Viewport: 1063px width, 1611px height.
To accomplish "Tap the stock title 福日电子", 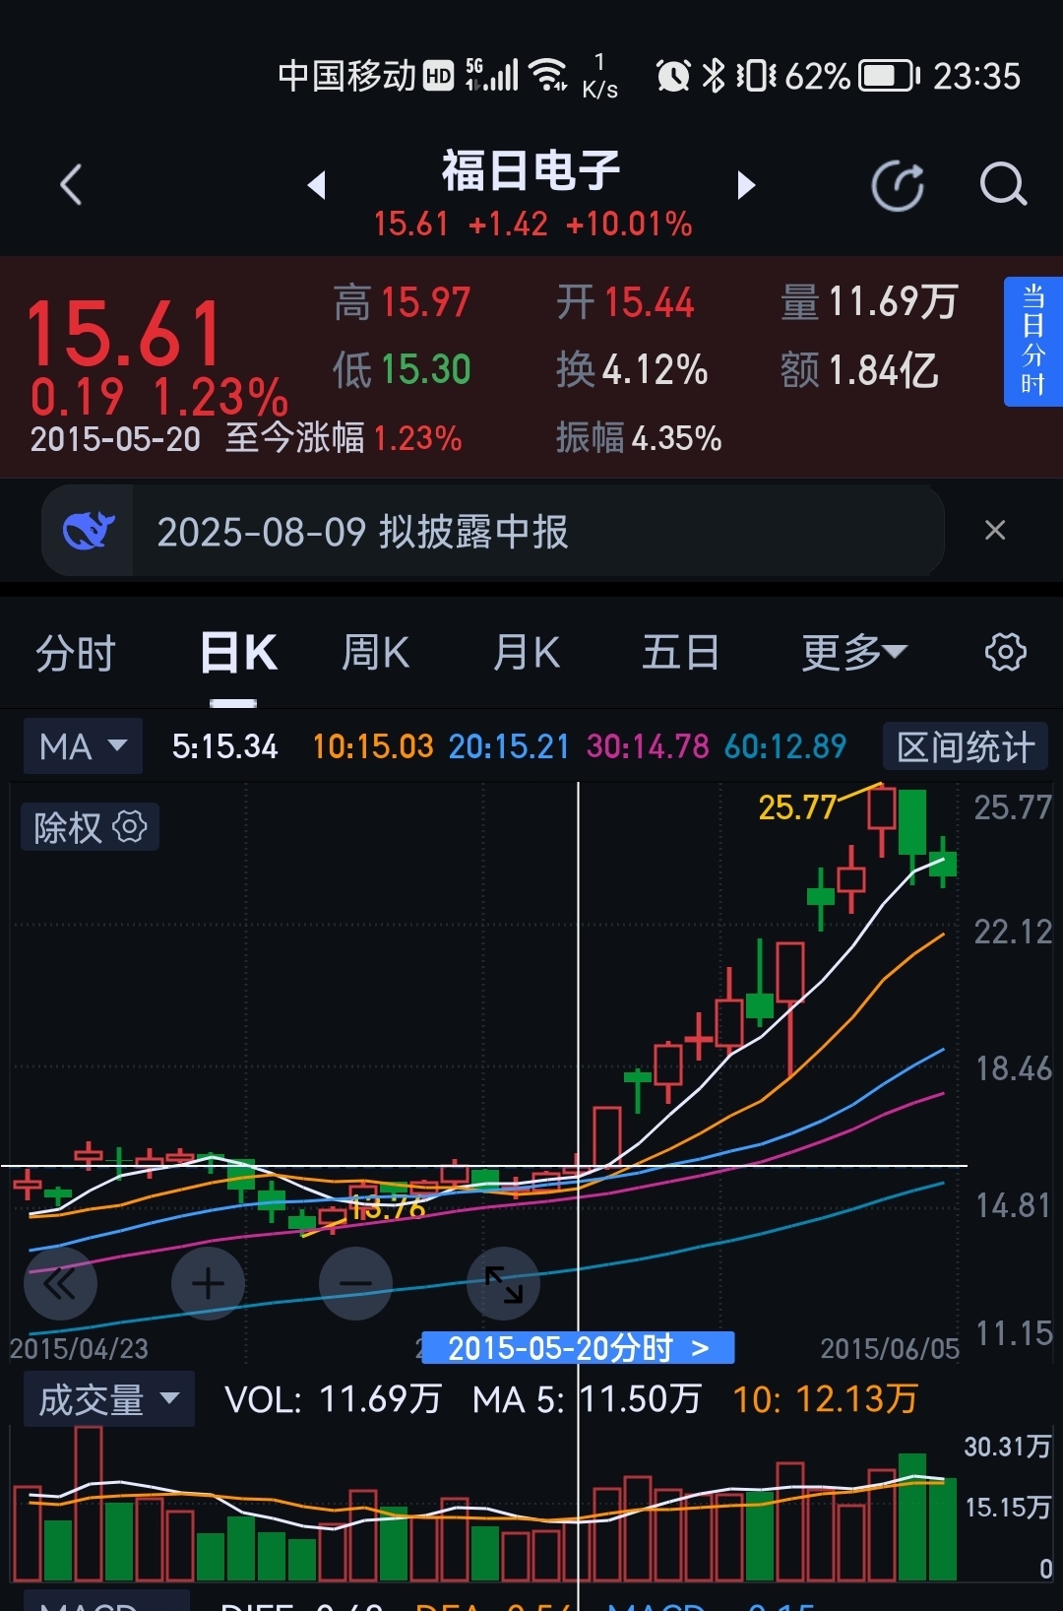I will [x=531, y=170].
